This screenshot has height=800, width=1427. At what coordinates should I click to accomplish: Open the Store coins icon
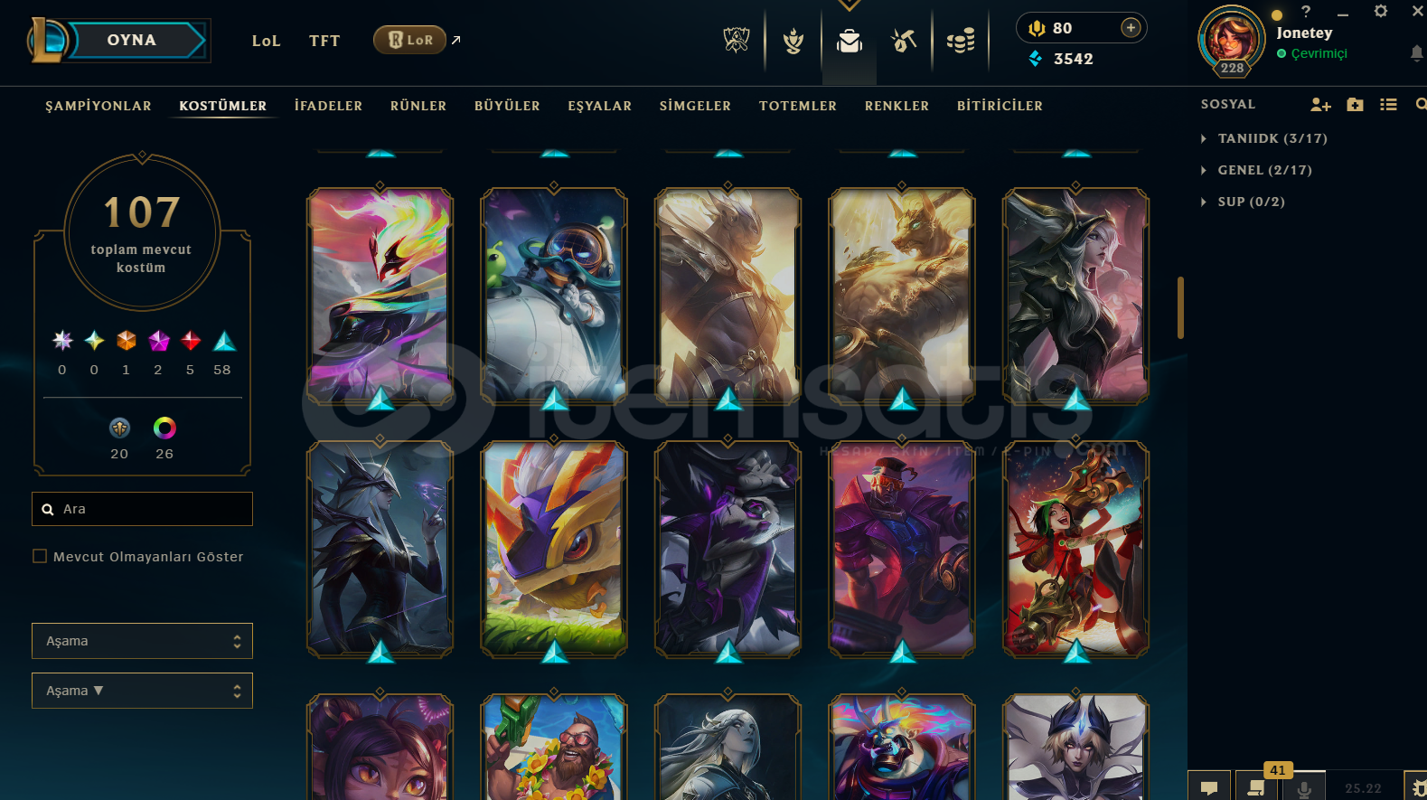(961, 41)
